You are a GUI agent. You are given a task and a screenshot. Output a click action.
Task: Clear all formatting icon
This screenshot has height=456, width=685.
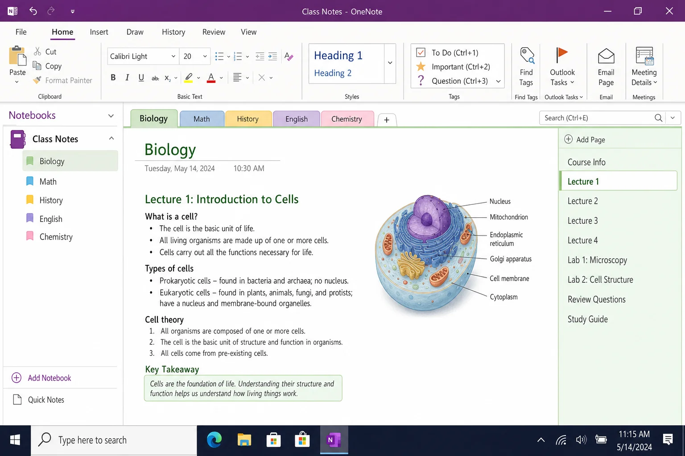(289, 57)
